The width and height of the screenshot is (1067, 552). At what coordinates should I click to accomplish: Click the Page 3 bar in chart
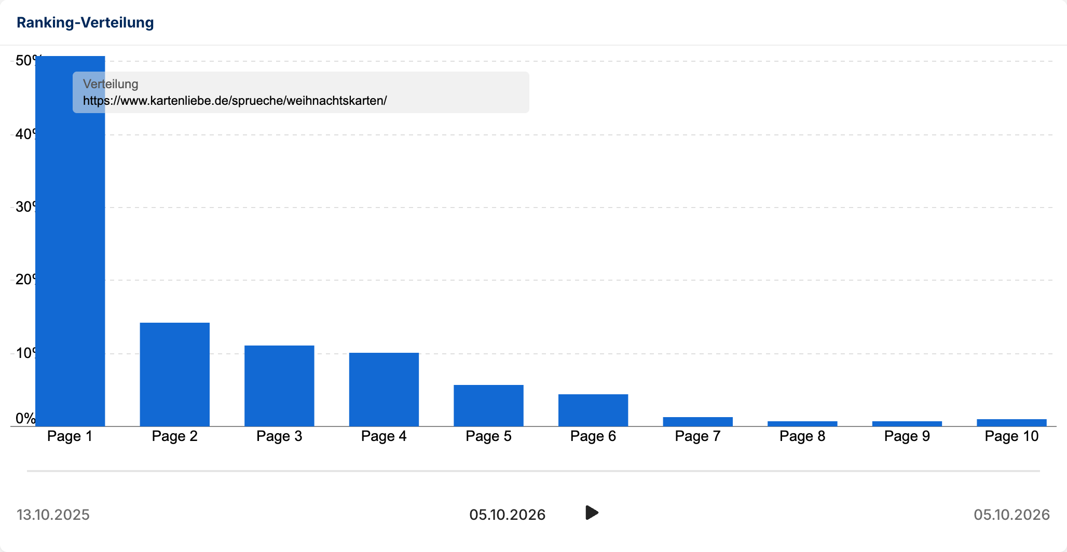(x=279, y=386)
